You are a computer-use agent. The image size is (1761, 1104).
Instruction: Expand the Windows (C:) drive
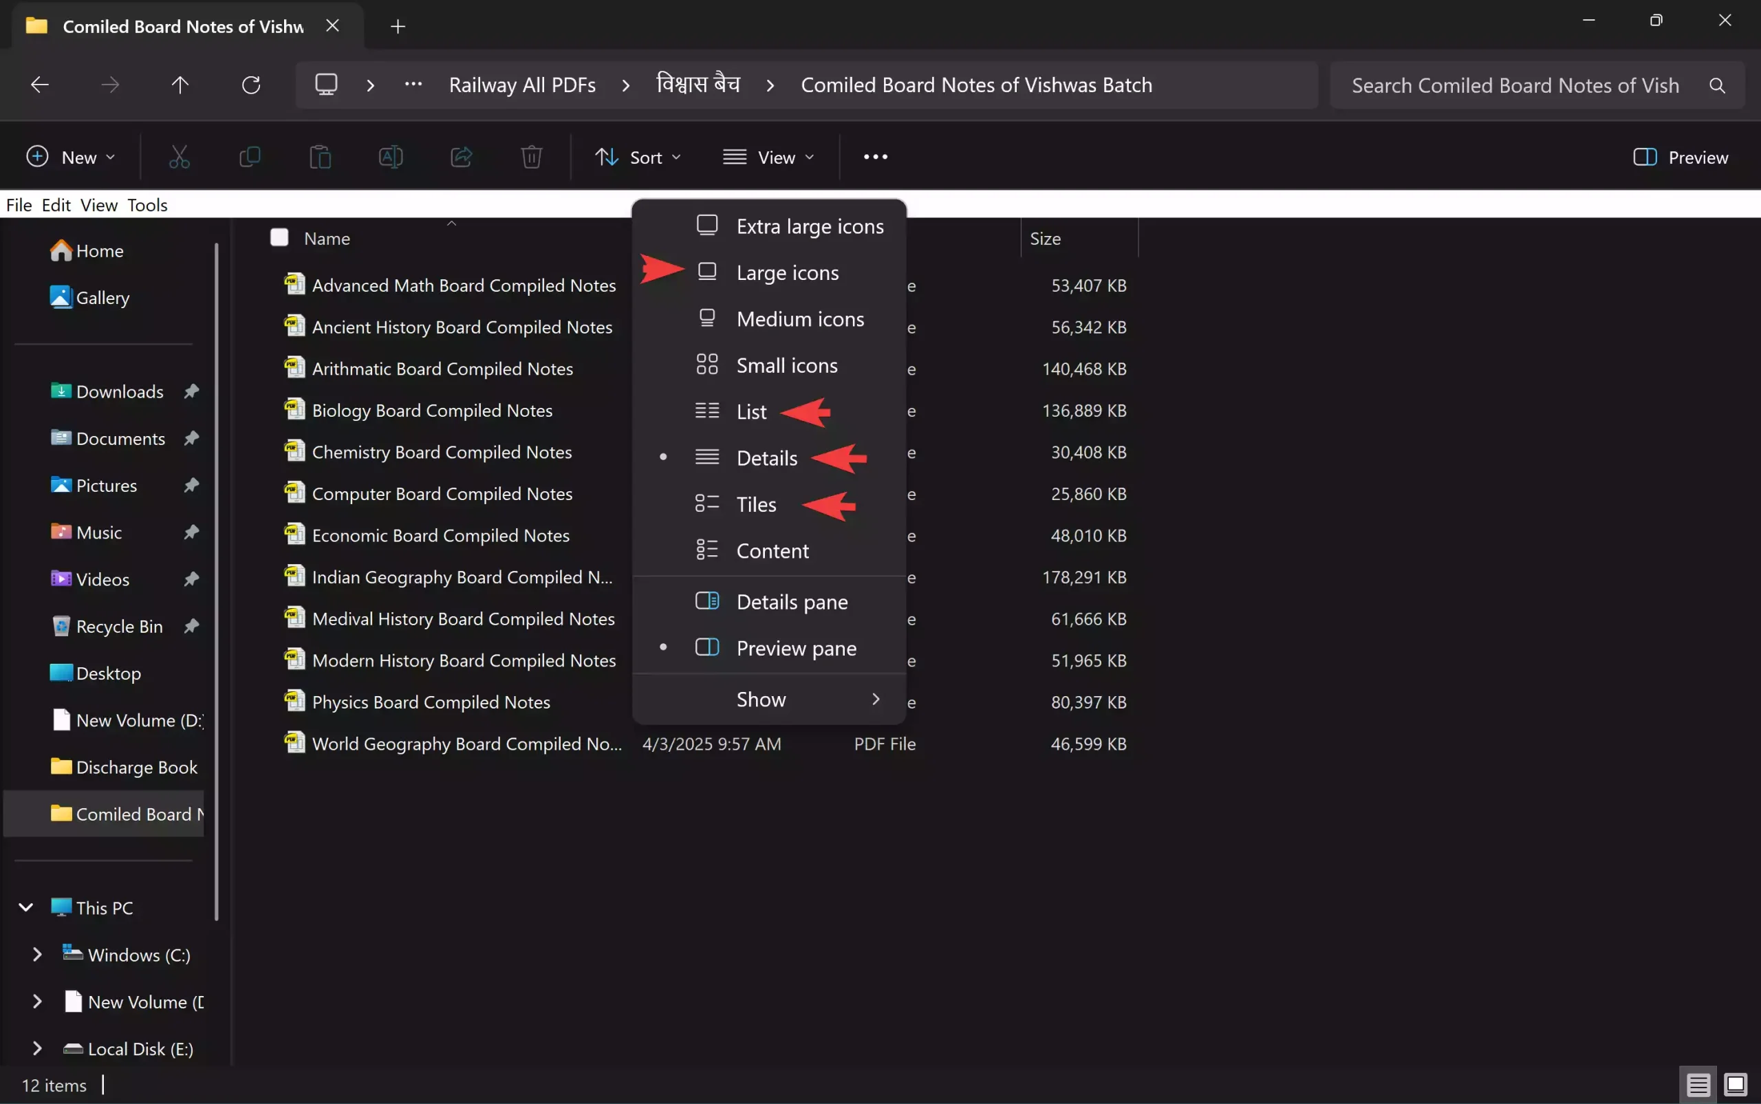click(x=38, y=954)
